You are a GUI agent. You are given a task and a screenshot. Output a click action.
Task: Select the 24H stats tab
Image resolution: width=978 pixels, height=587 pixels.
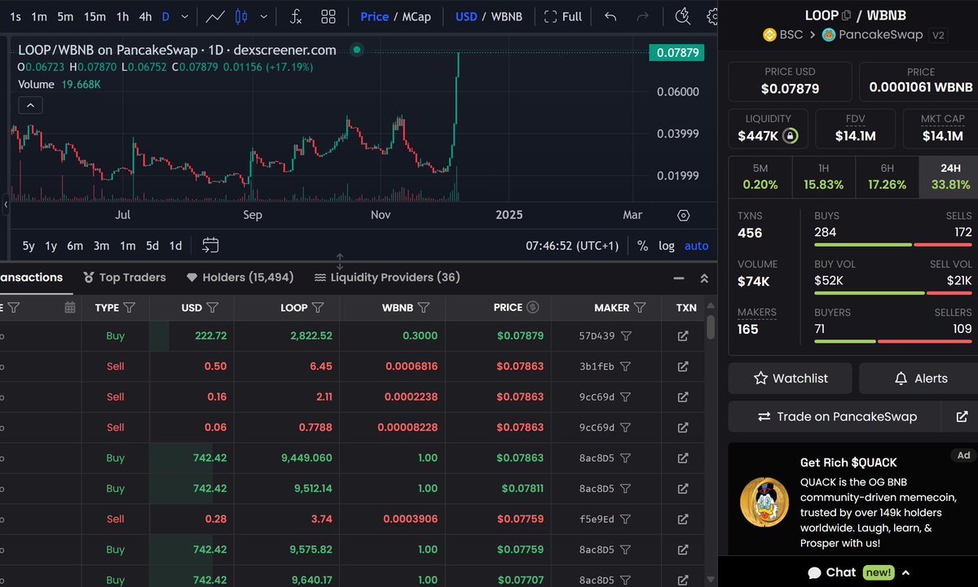pos(950,177)
